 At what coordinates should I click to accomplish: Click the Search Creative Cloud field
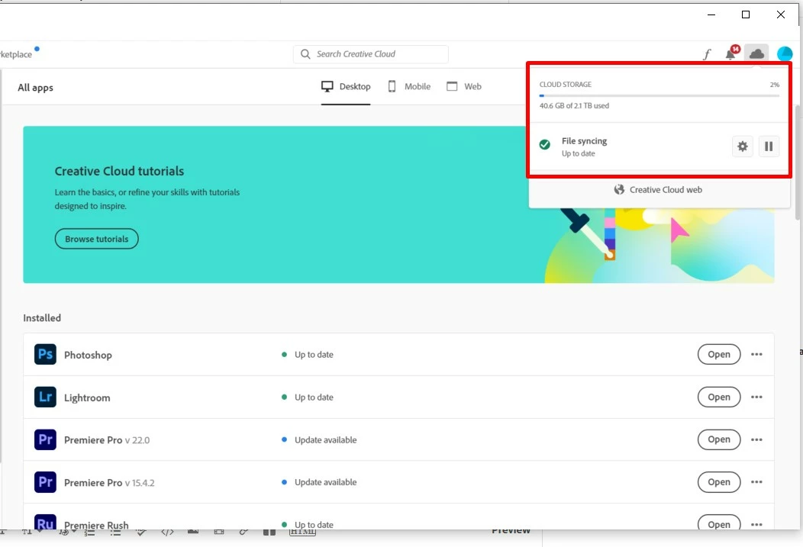371,54
